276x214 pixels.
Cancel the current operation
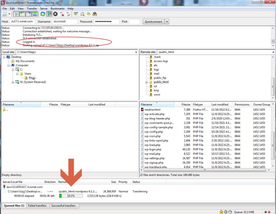click(55, 14)
